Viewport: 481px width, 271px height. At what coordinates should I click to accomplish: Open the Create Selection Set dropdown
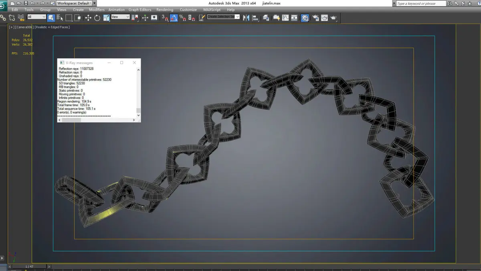[223, 17]
